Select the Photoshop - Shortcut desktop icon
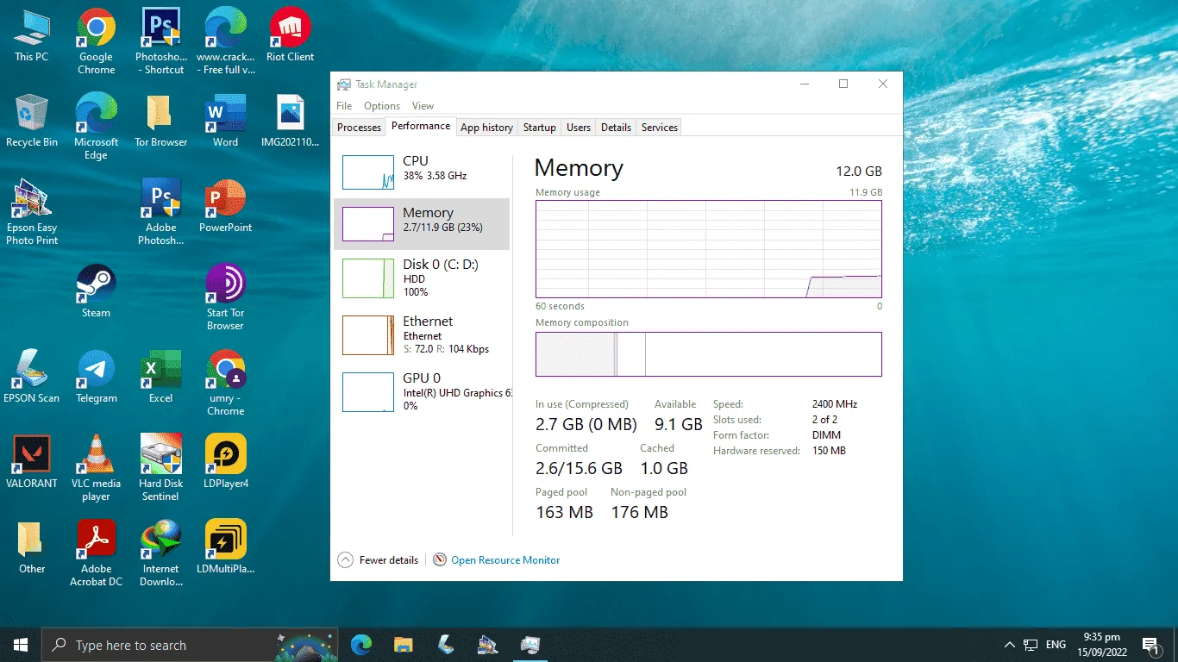This screenshot has height=662, width=1178. (x=160, y=41)
